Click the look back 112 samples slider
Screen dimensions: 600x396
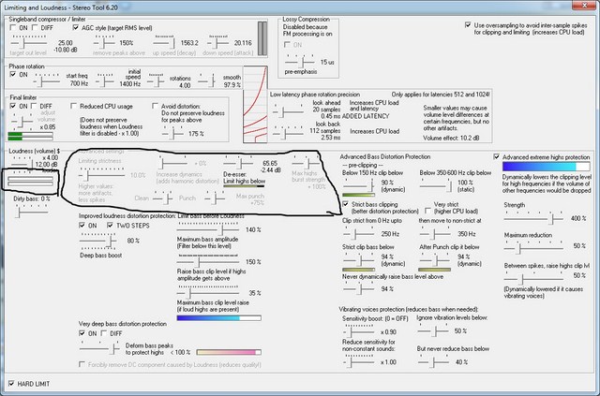tap(288, 133)
